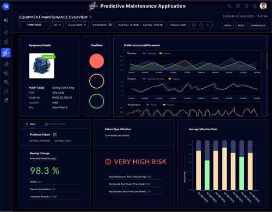The height and width of the screenshot is (212, 272).
Task: Click the Bearing Damage label
Action: [40, 153]
